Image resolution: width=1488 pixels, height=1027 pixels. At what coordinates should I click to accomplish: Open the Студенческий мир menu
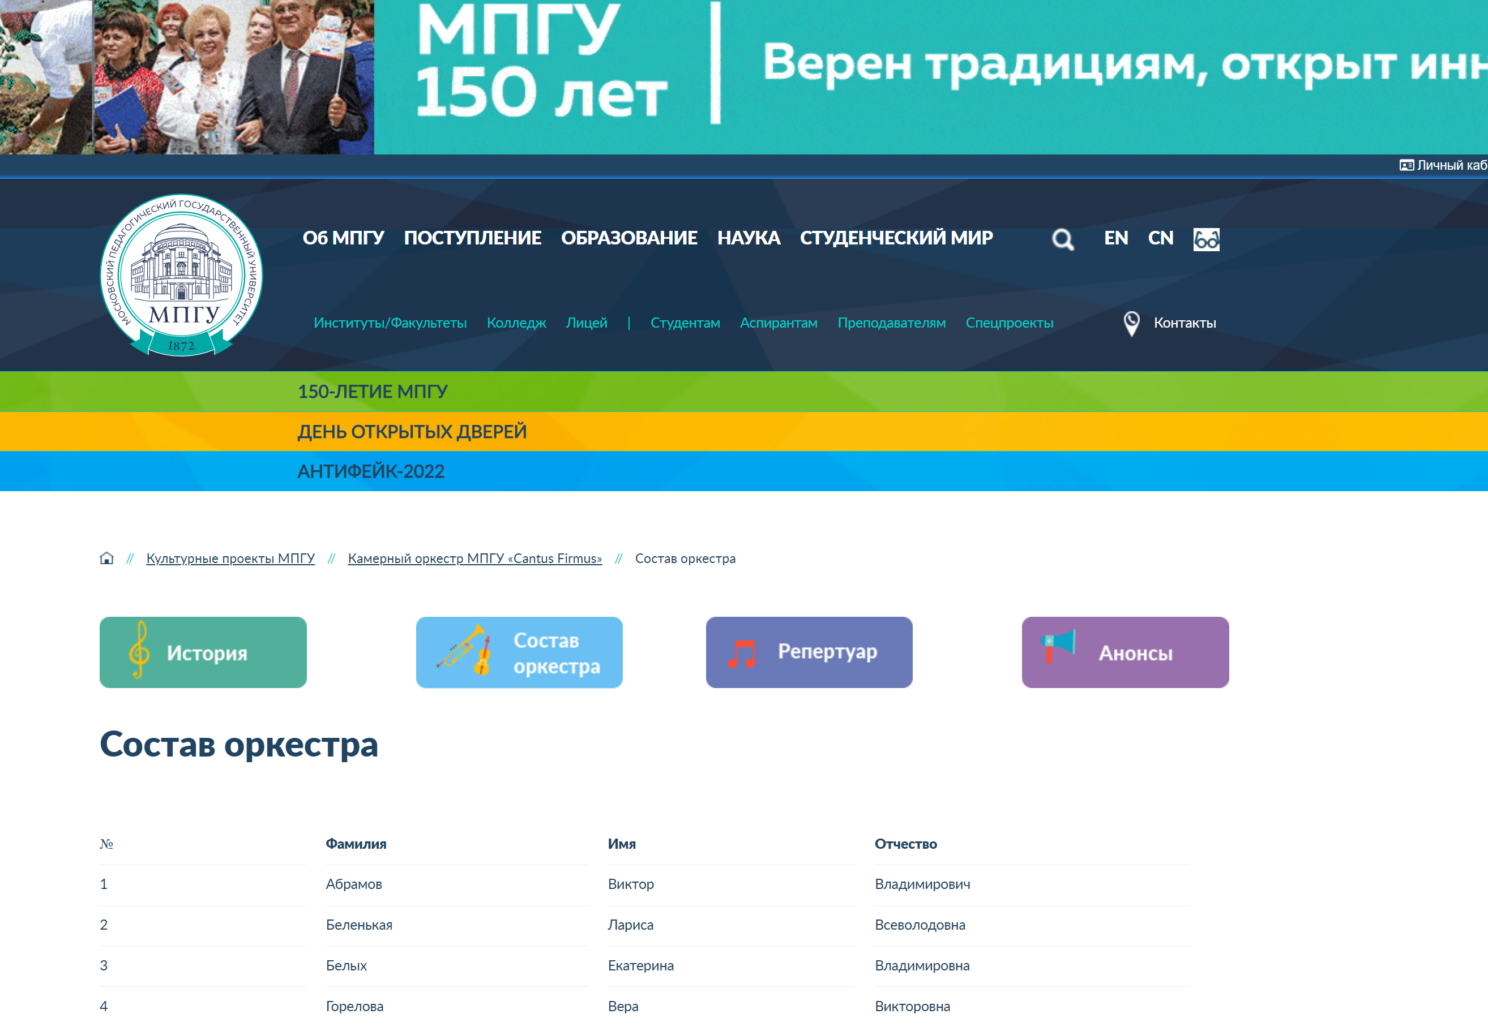[896, 238]
